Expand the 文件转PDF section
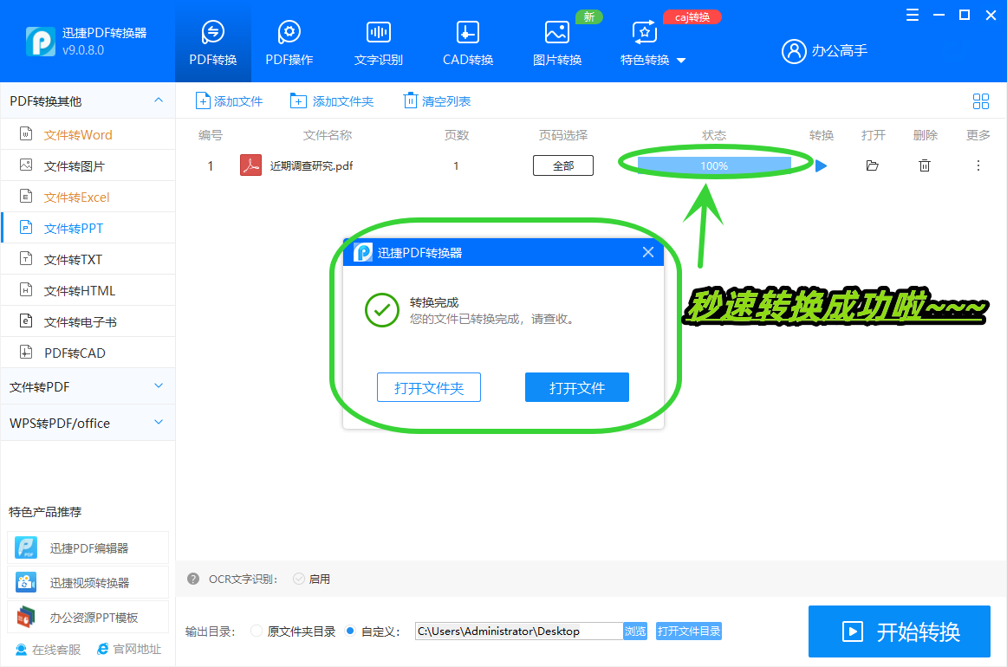Screen dimensions: 1007x667 point(88,386)
